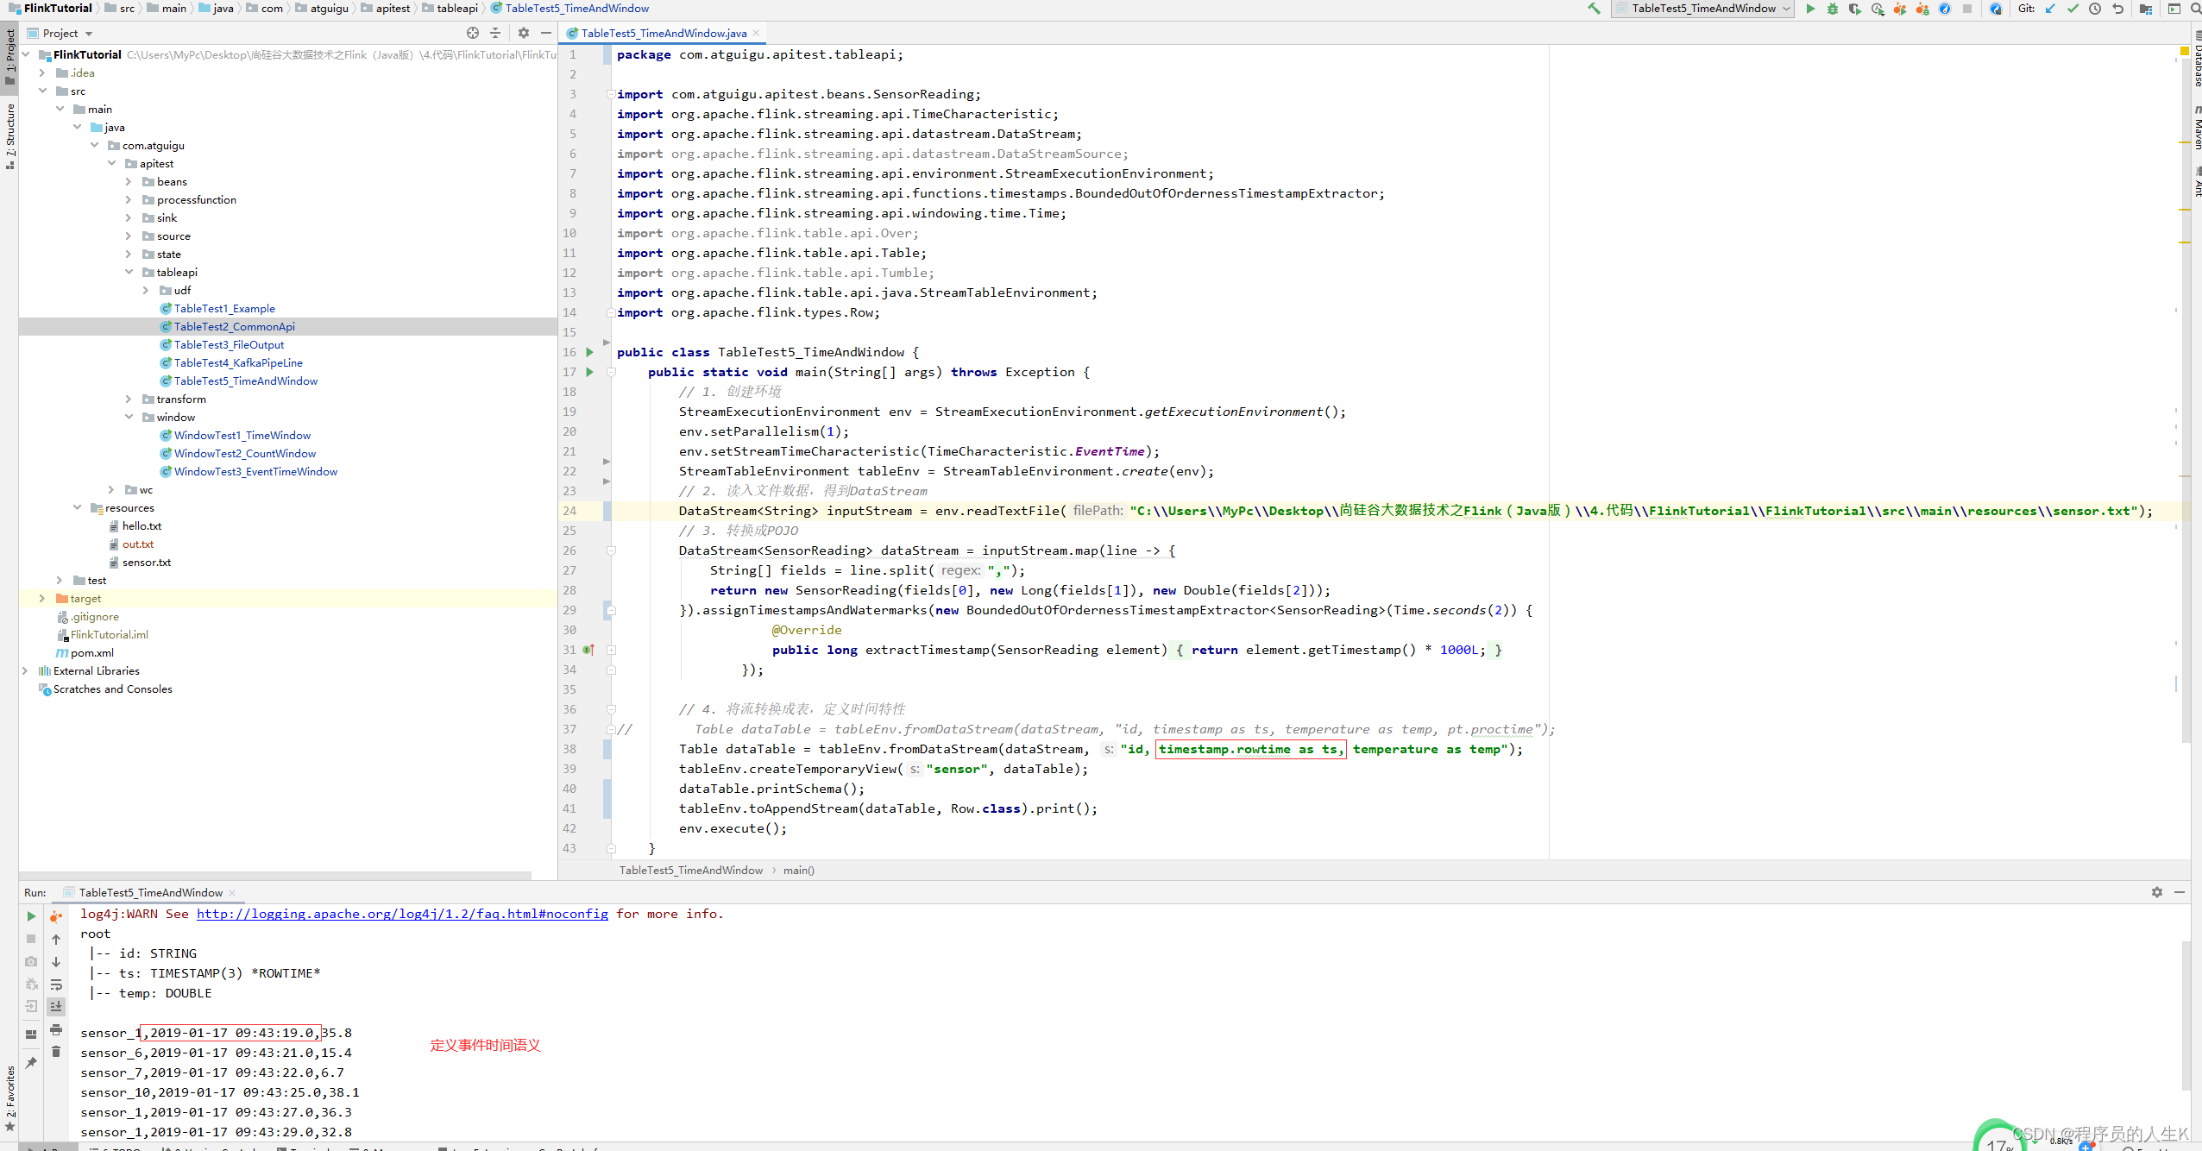This screenshot has width=2202, height=1151.
Task: Open sensor.txt in the resources folder
Action: pyautogui.click(x=146, y=562)
